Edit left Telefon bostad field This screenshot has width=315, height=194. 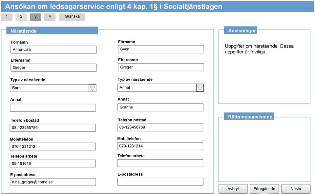[52, 128]
